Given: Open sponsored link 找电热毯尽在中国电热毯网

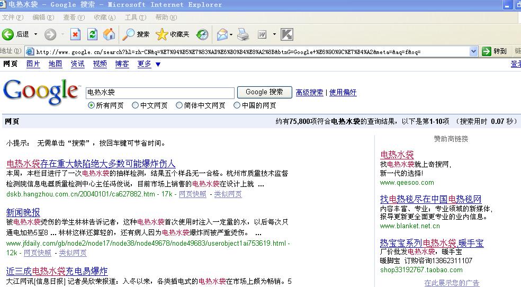Looking at the screenshot, I should tap(430, 199).
